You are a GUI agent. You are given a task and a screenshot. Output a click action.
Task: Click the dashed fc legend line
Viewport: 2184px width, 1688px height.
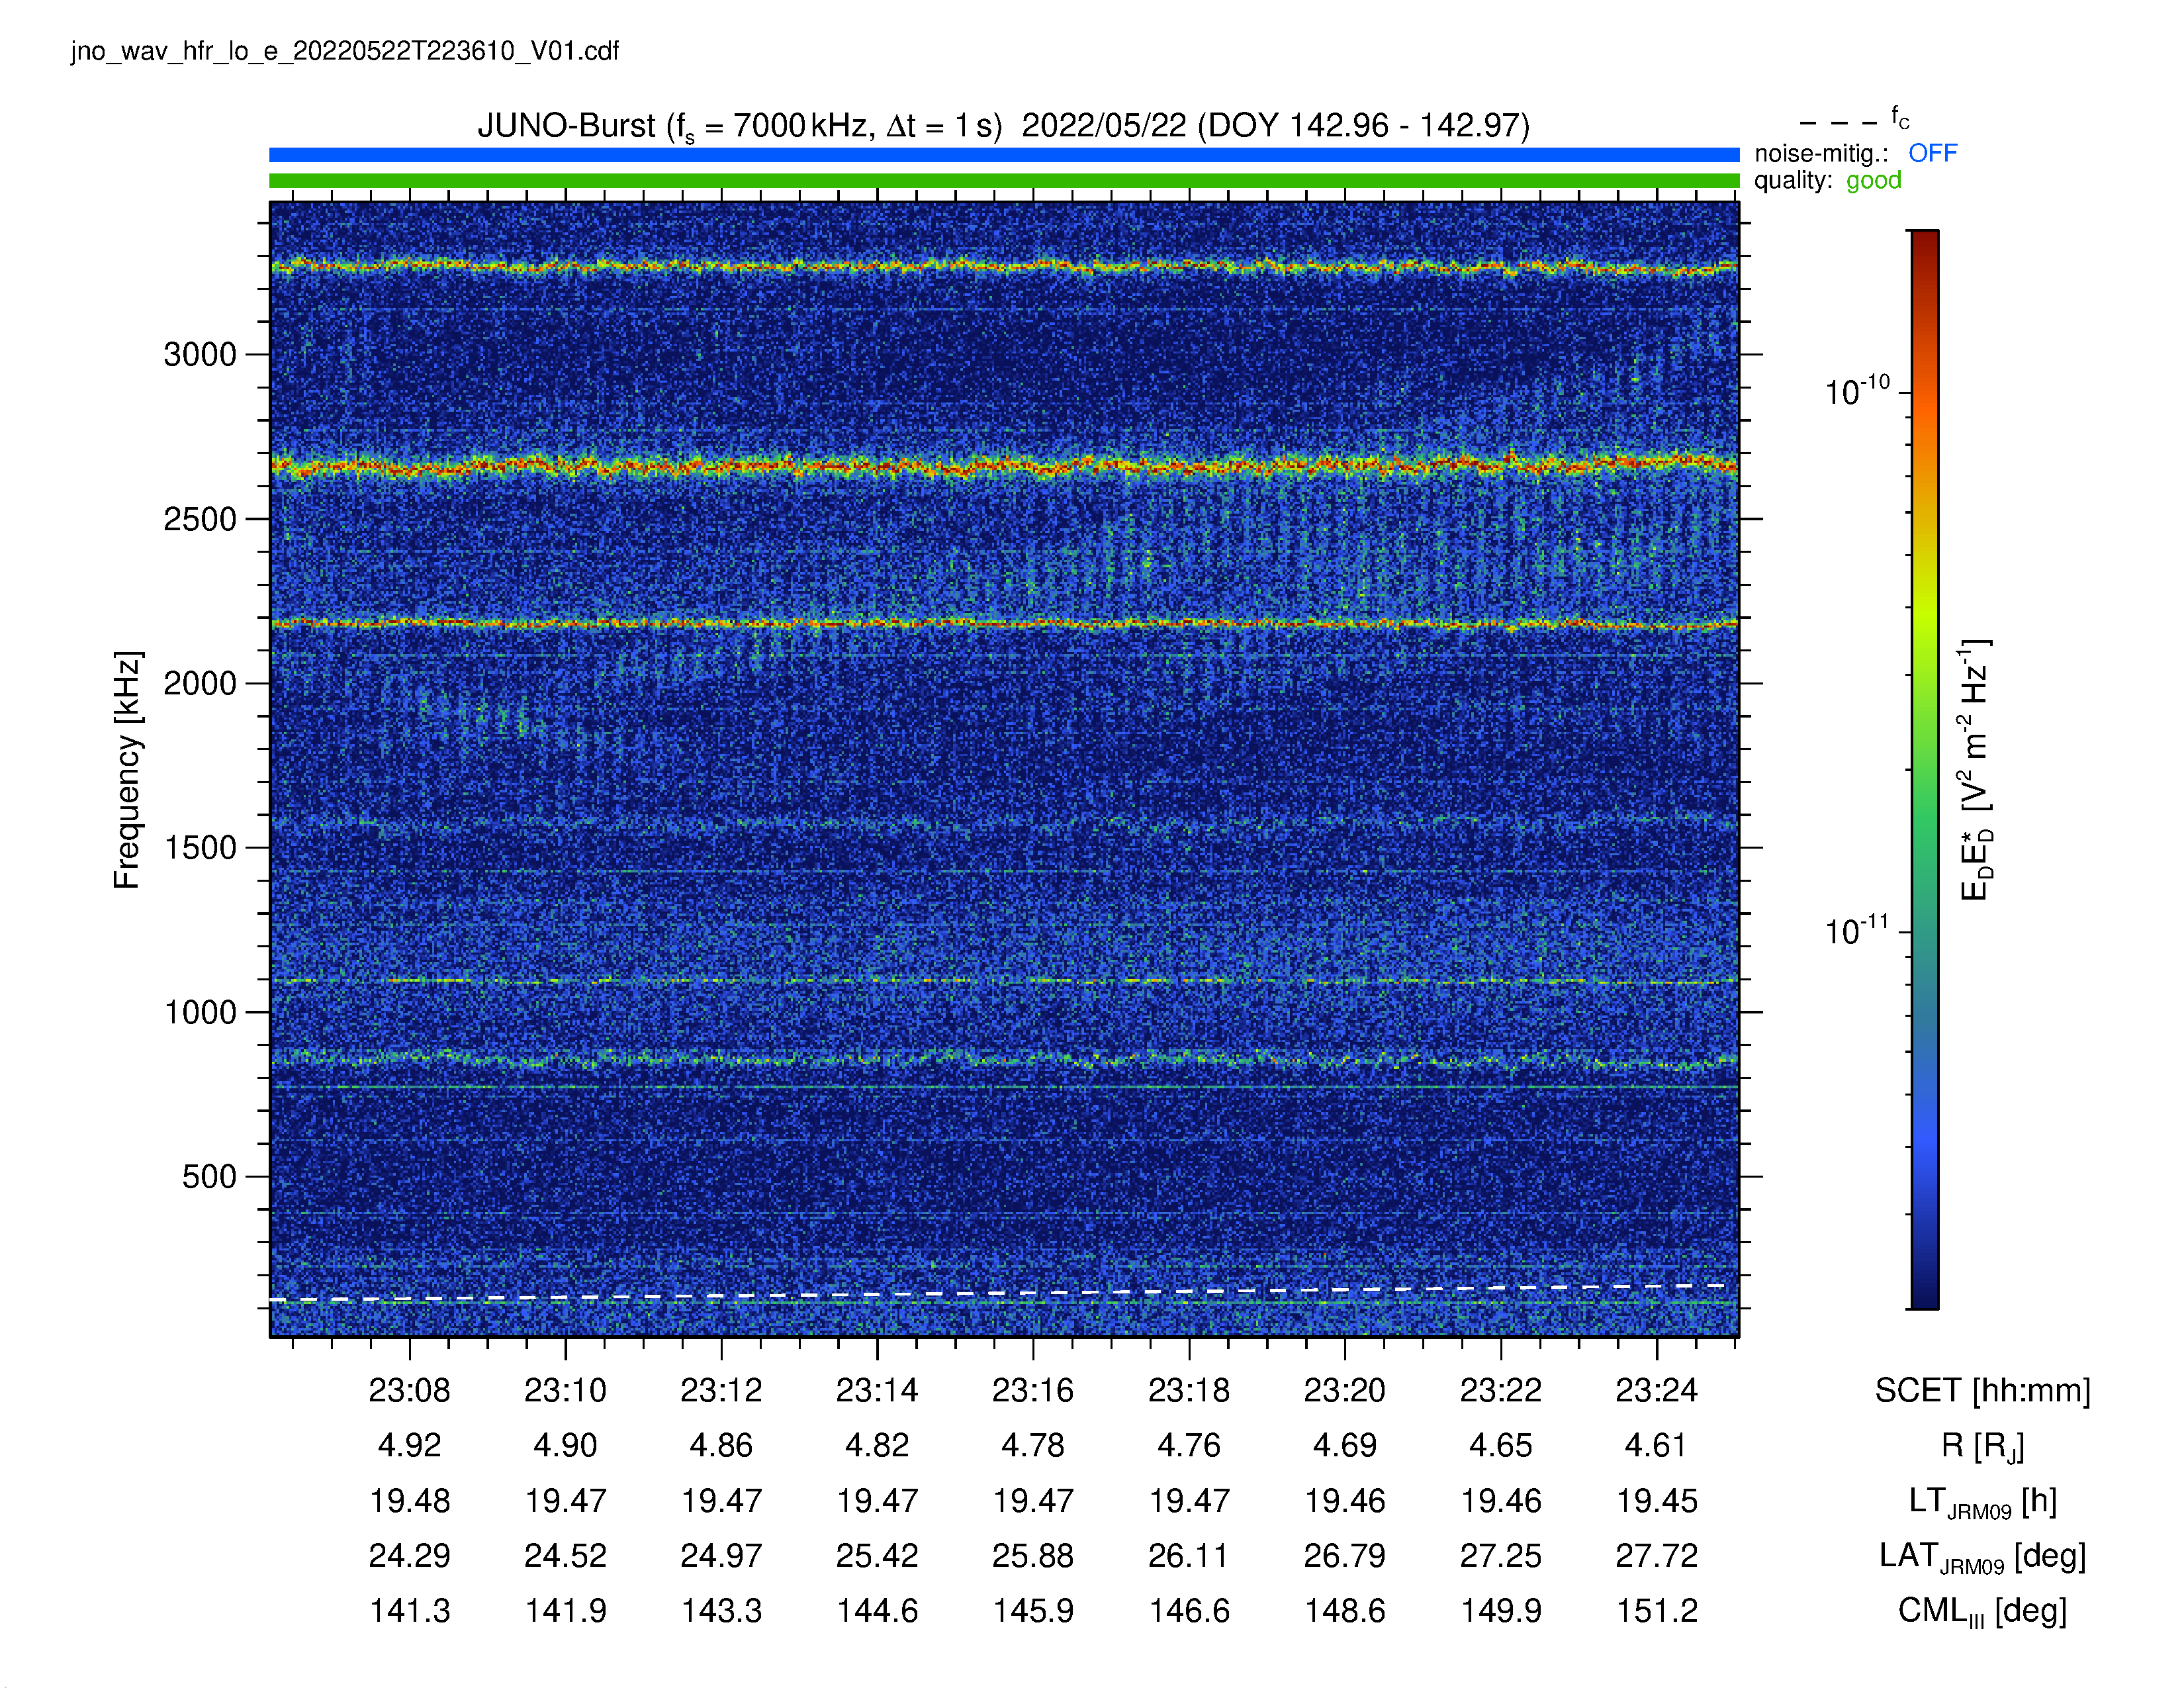click(1838, 124)
